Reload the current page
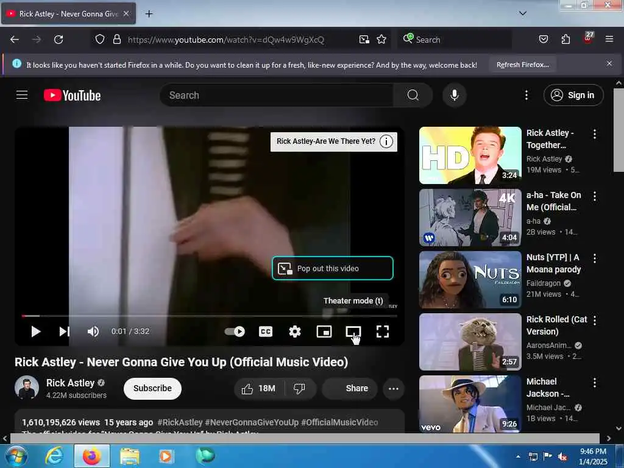Image resolution: width=624 pixels, height=468 pixels. click(x=58, y=40)
